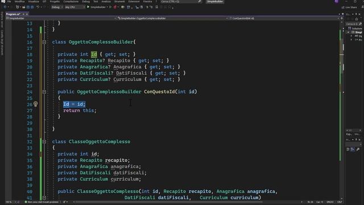Open the Progetto menu
The width and height of the screenshot is (364, 205).
pos(55,1)
